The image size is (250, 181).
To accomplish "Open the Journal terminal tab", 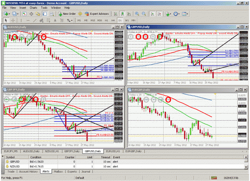I will [86, 171].
